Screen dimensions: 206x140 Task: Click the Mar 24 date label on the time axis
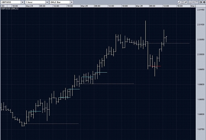29,6
